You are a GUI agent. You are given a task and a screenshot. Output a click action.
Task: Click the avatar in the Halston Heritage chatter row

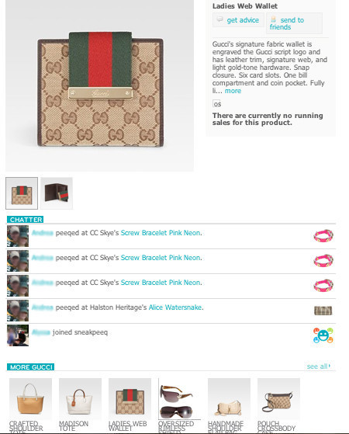[x=18, y=311]
